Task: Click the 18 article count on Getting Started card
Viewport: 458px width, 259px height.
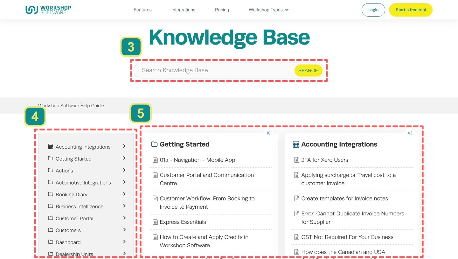Action: [268, 133]
